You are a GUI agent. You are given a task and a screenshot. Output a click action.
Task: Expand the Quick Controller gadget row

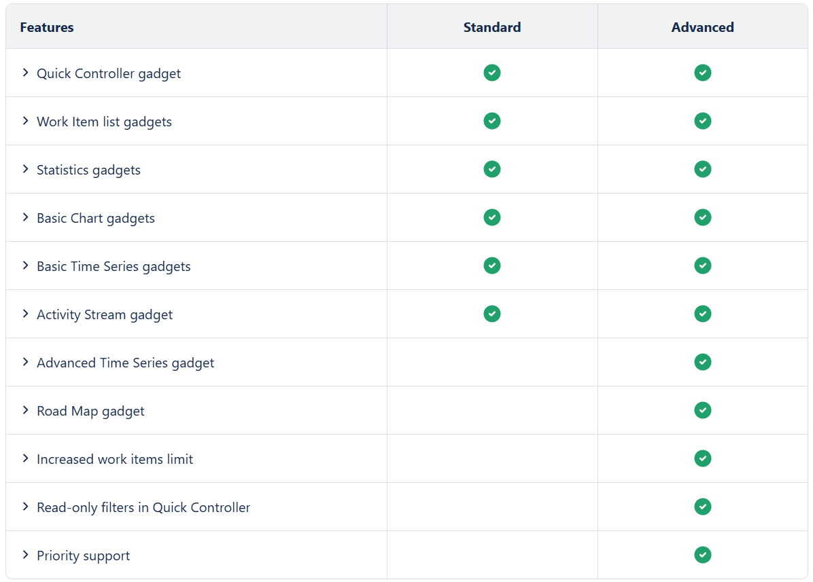pyautogui.click(x=25, y=73)
